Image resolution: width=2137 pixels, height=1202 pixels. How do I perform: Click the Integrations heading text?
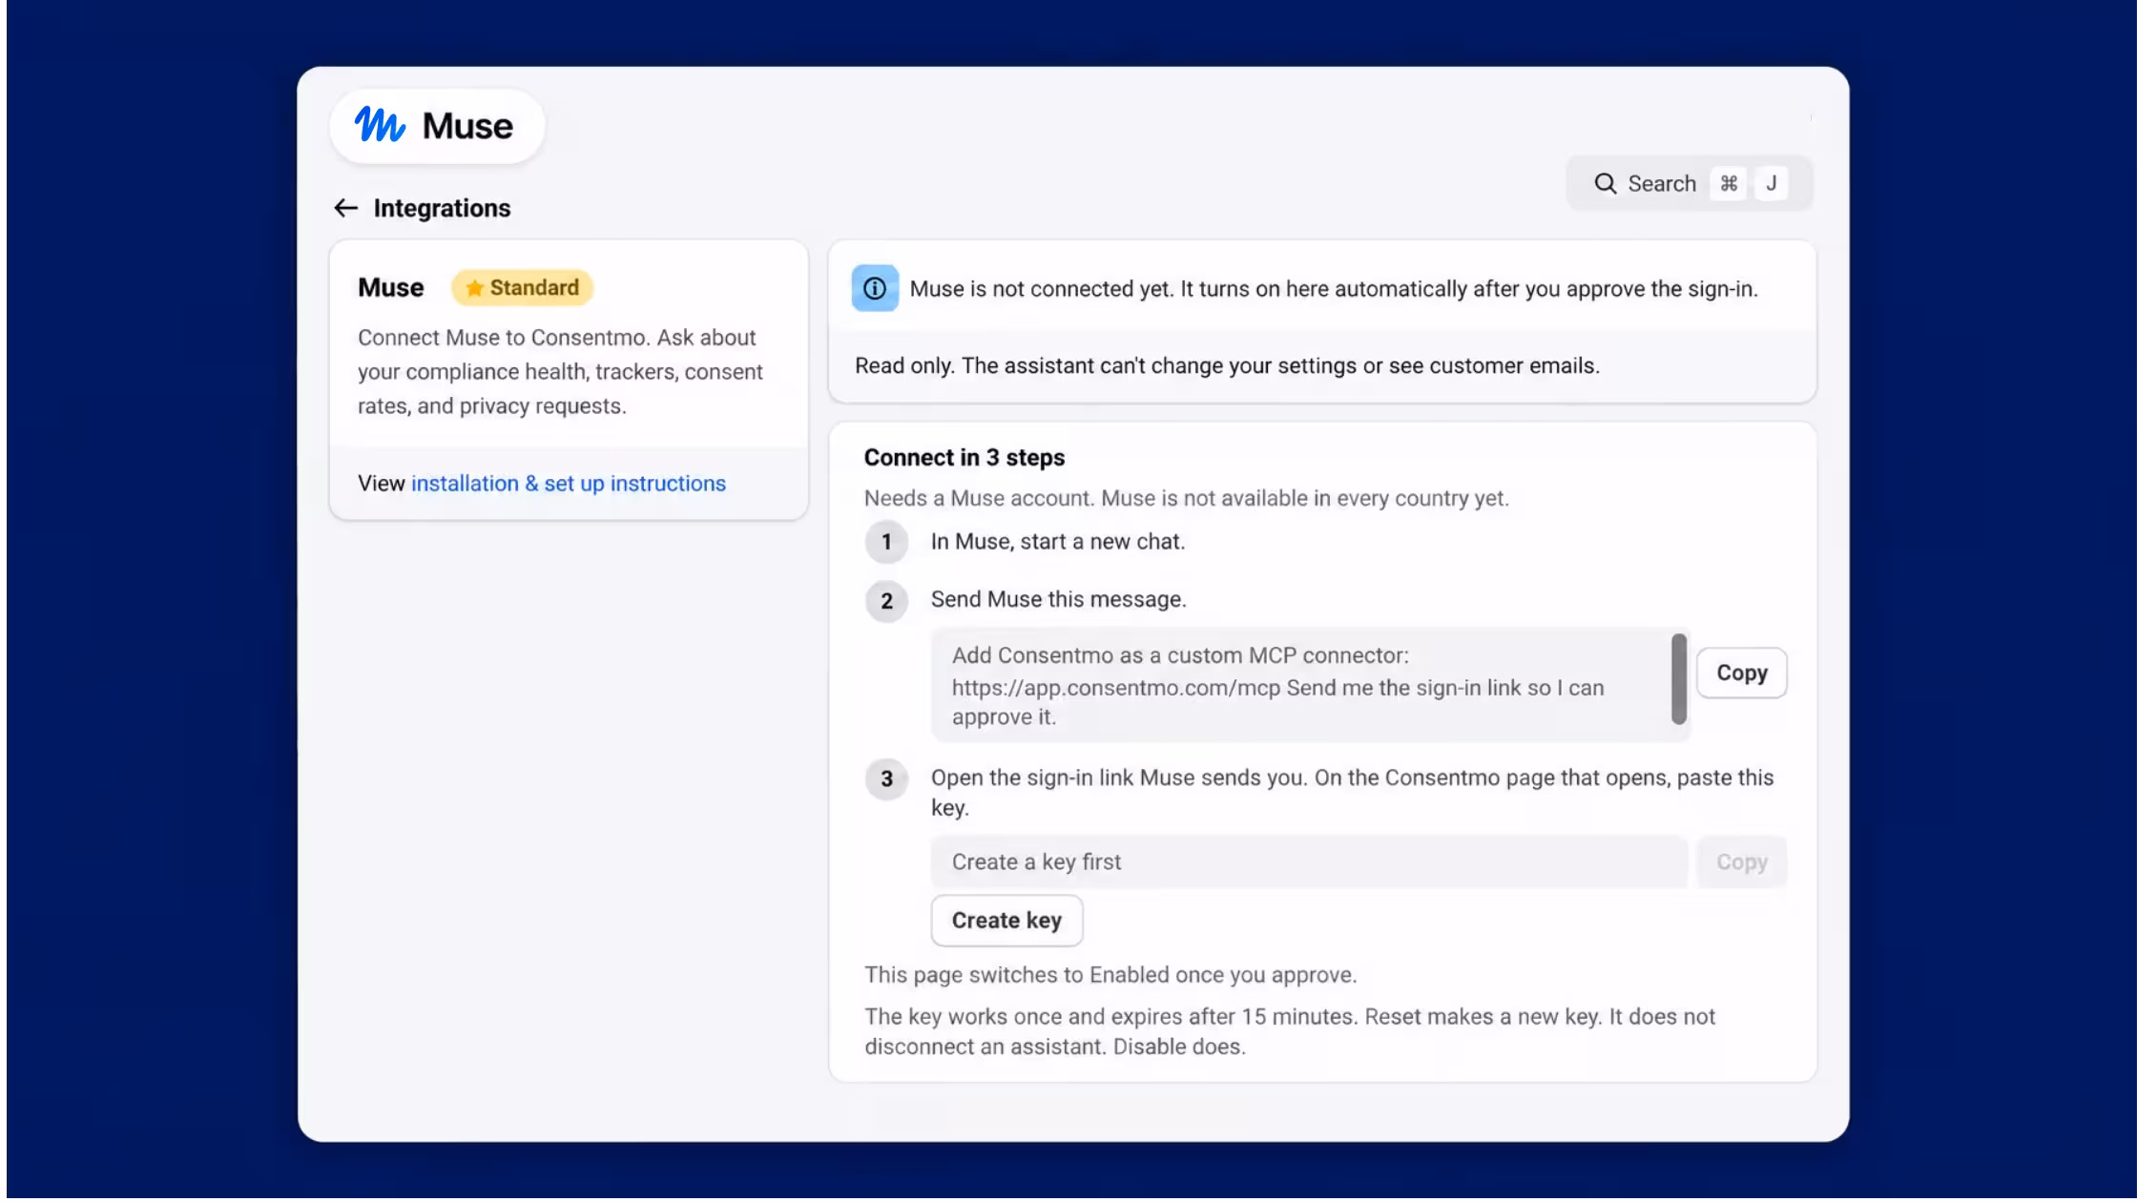[442, 208]
